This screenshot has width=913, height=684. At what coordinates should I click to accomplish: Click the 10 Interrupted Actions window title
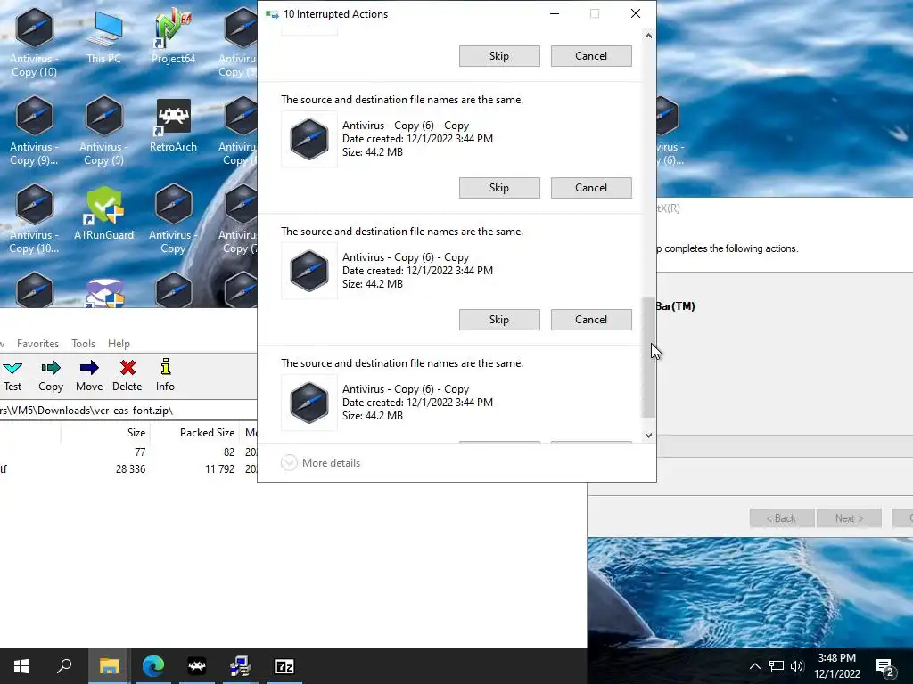(x=335, y=14)
